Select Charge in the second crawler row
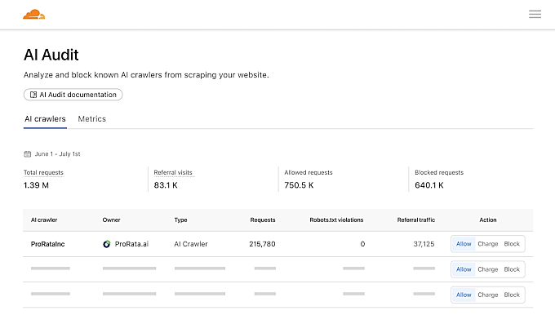The image size is (555, 315). point(488,269)
